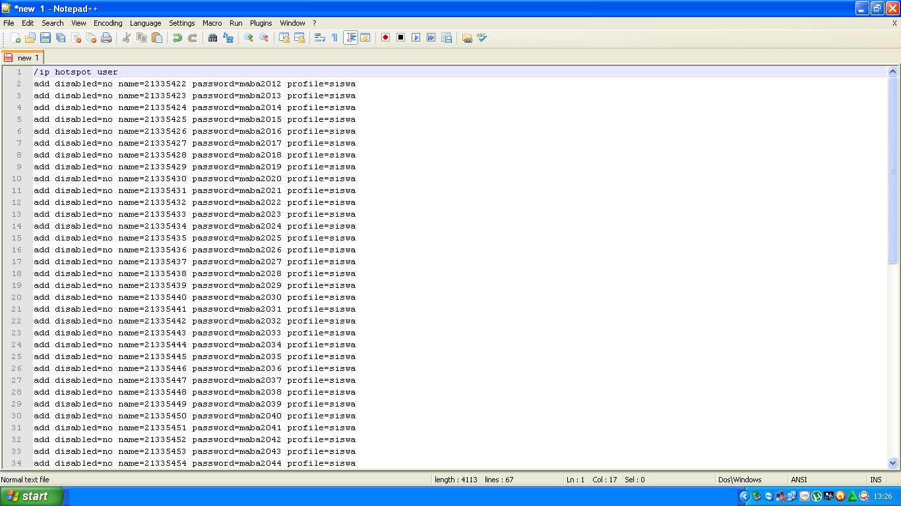Toggle INS insert mode in status bar

876,480
